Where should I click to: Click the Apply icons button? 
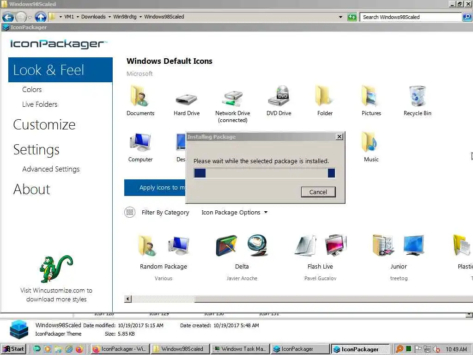[x=155, y=188]
